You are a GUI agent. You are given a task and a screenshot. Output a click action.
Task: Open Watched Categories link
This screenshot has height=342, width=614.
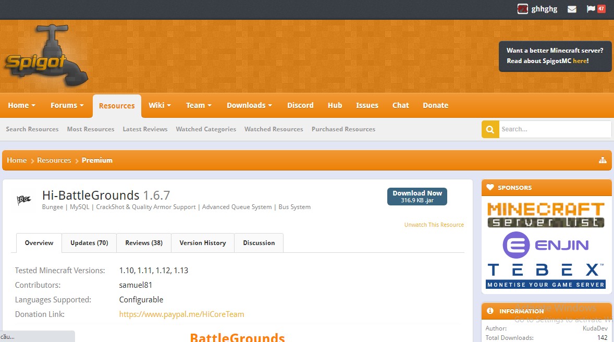click(206, 129)
